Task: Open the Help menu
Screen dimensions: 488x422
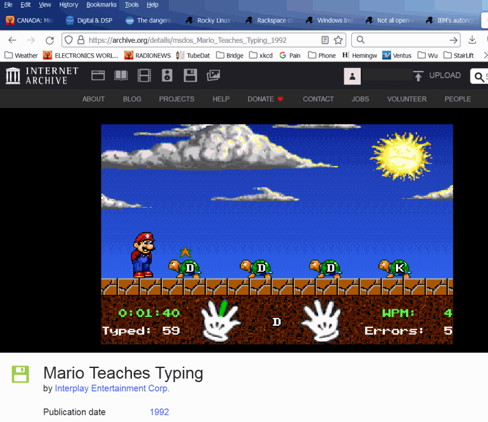Action: pos(152,5)
